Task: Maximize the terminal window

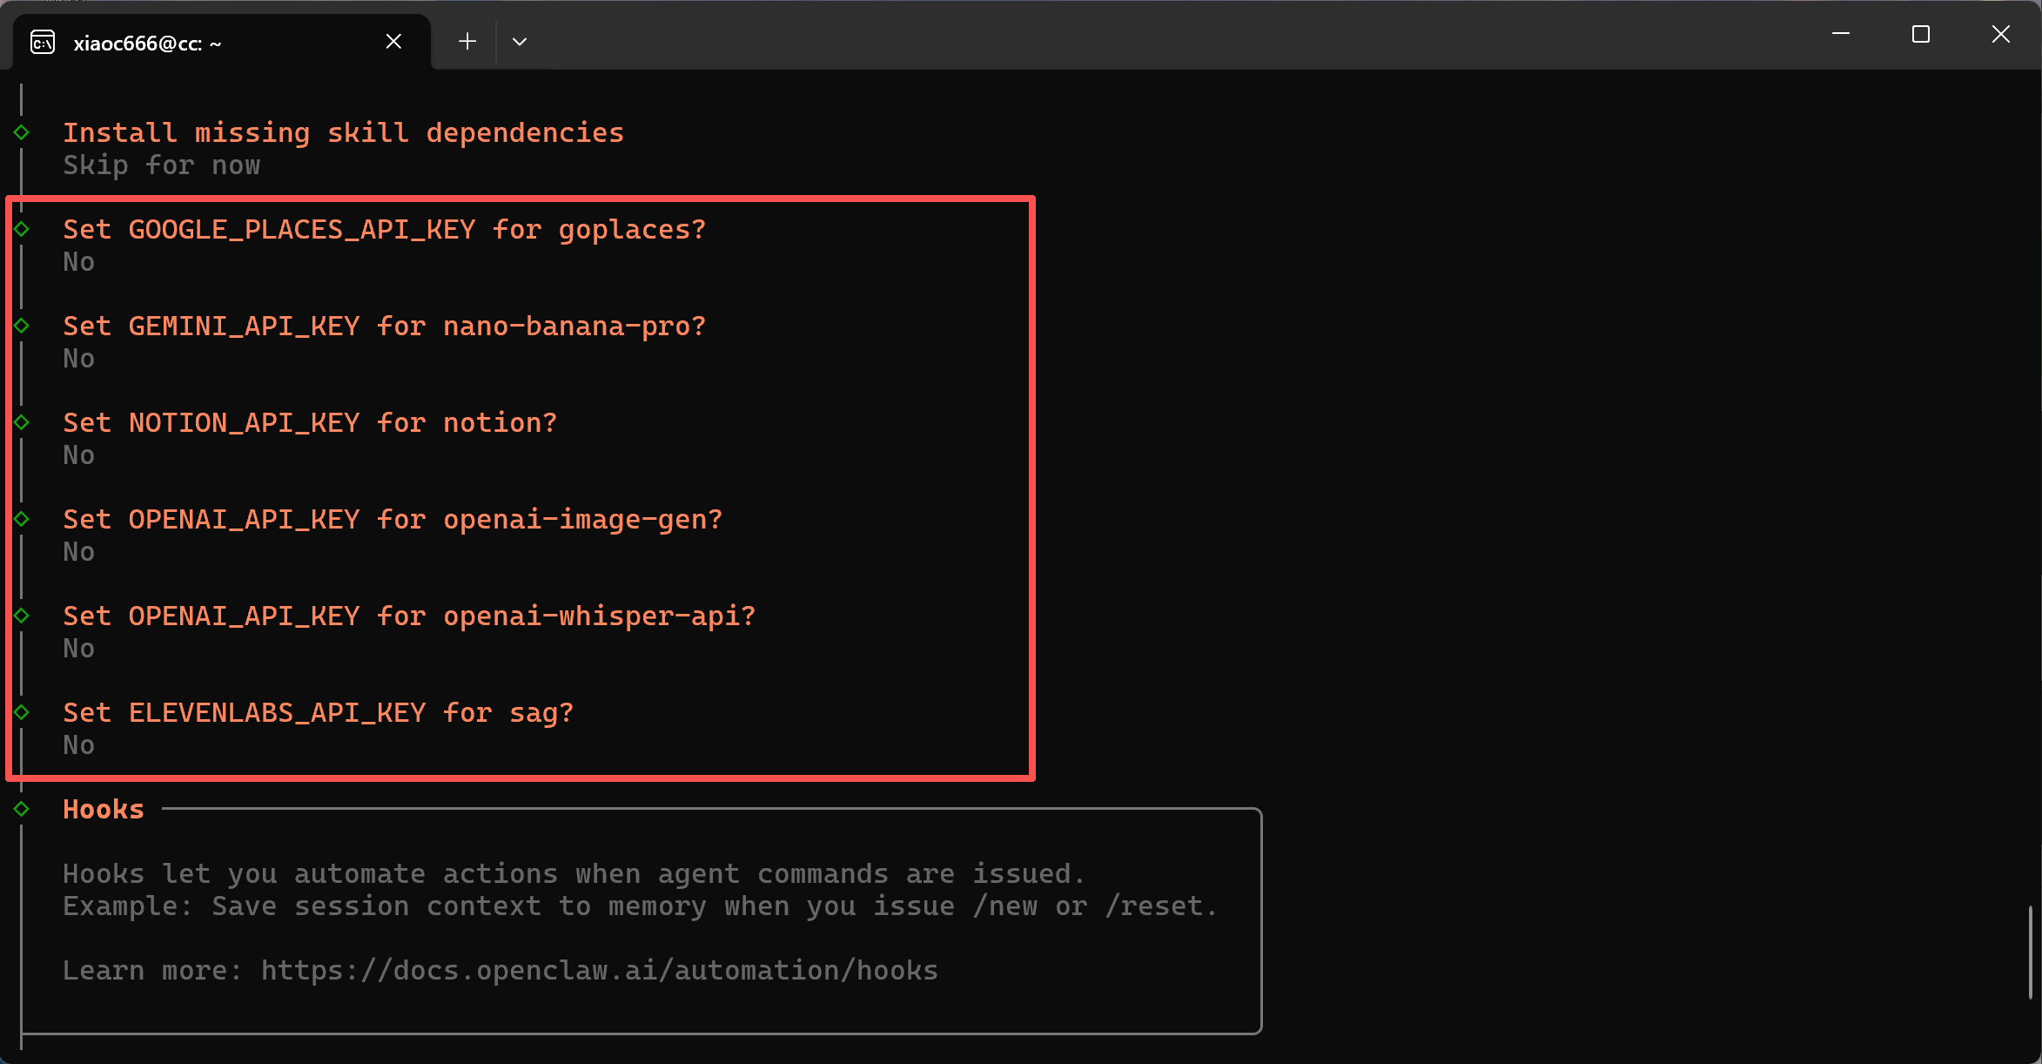Action: tap(1921, 35)
